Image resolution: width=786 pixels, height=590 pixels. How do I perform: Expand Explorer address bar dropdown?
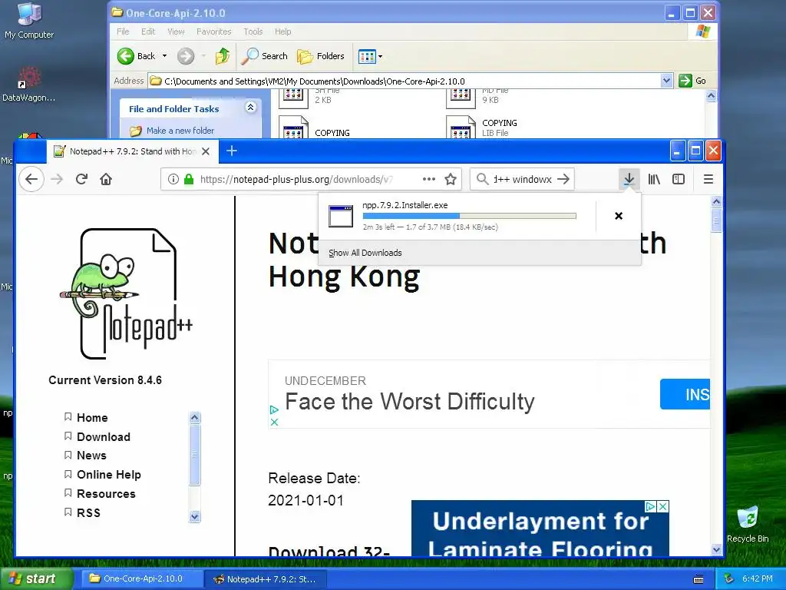(666, 80)
